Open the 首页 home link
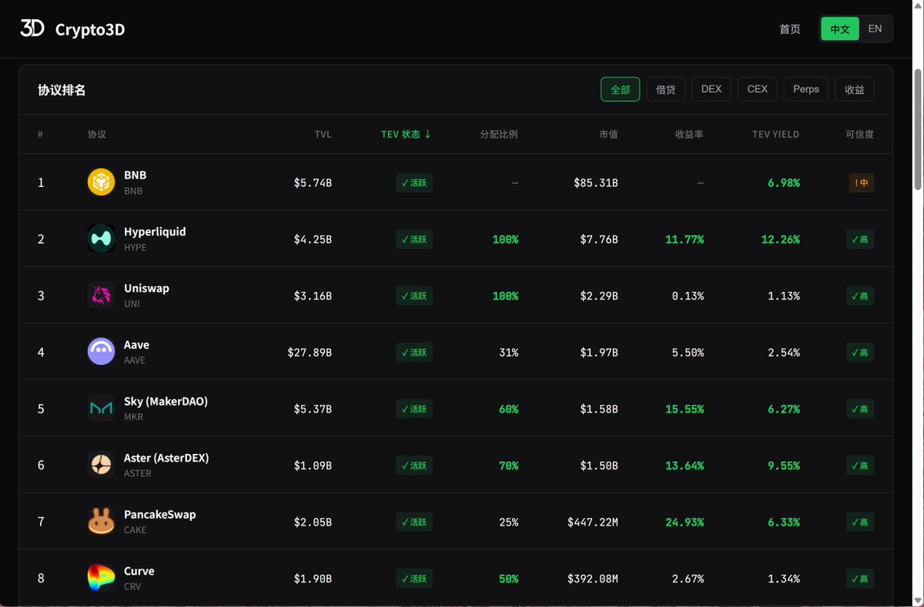The height and width of the screenshot is (607, 924). point(790,29)
